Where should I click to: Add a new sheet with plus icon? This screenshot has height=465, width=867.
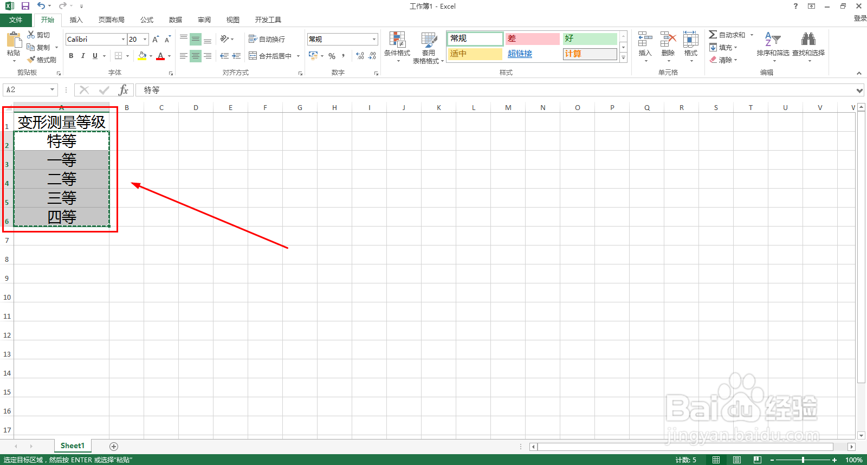[114, 446]
